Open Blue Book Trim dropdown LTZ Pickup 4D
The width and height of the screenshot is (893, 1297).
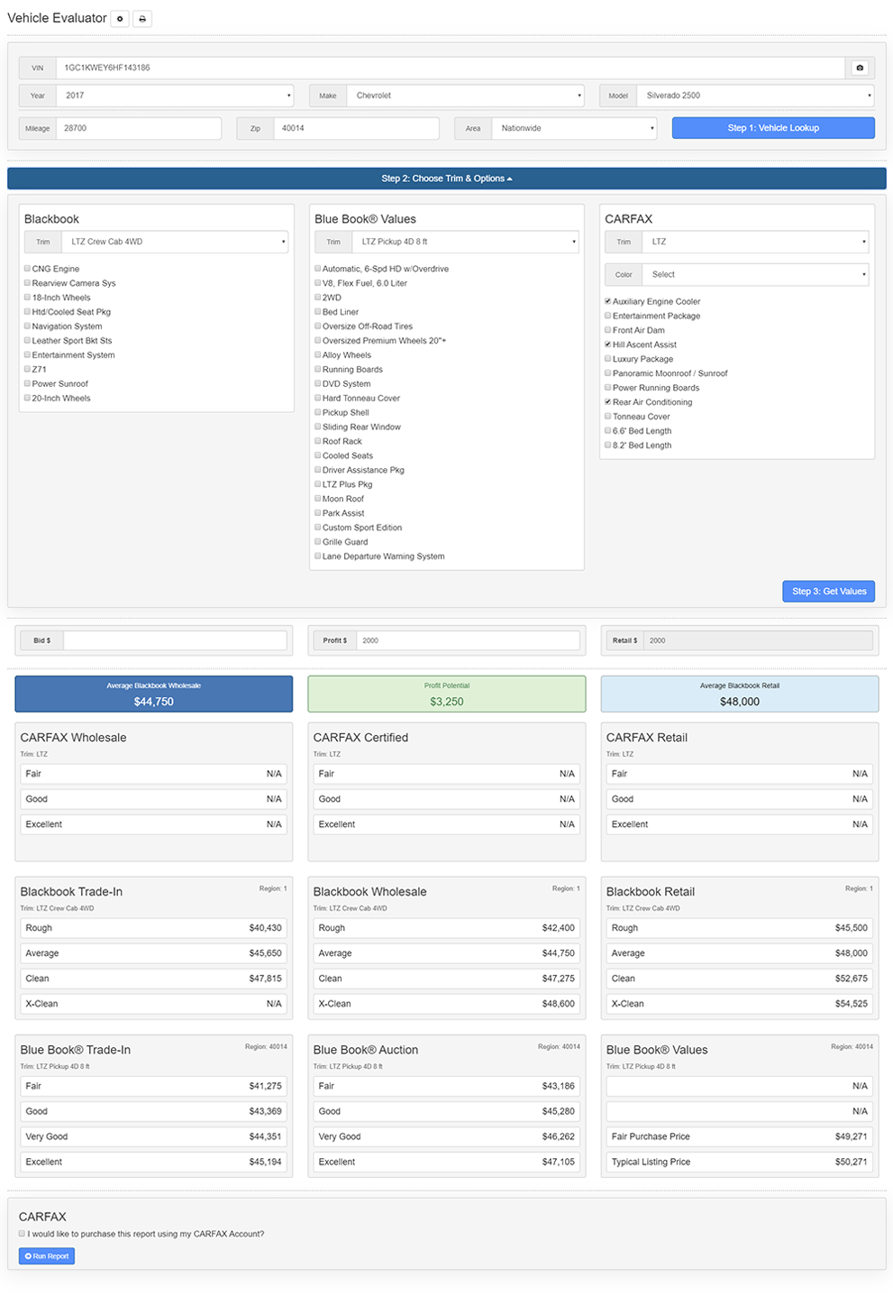465,242
